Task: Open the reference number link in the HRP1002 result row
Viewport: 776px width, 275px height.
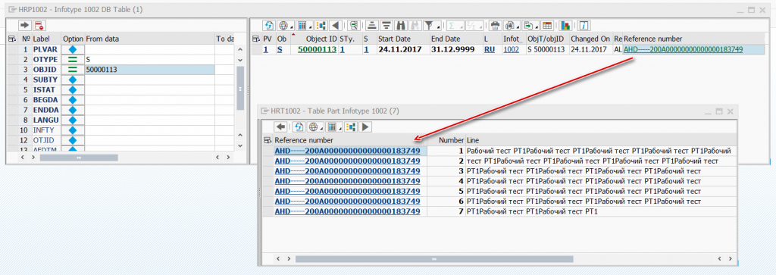Action: tap(684, 49)
